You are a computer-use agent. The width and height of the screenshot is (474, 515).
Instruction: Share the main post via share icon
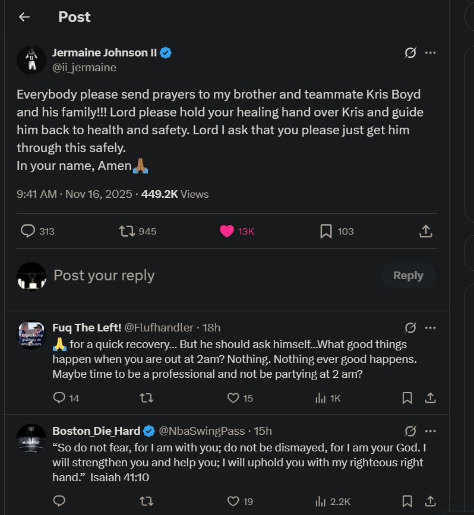point(425,231)
